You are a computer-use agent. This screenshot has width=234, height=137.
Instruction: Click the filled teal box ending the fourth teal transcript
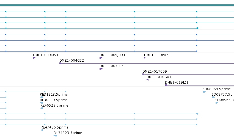197,28
